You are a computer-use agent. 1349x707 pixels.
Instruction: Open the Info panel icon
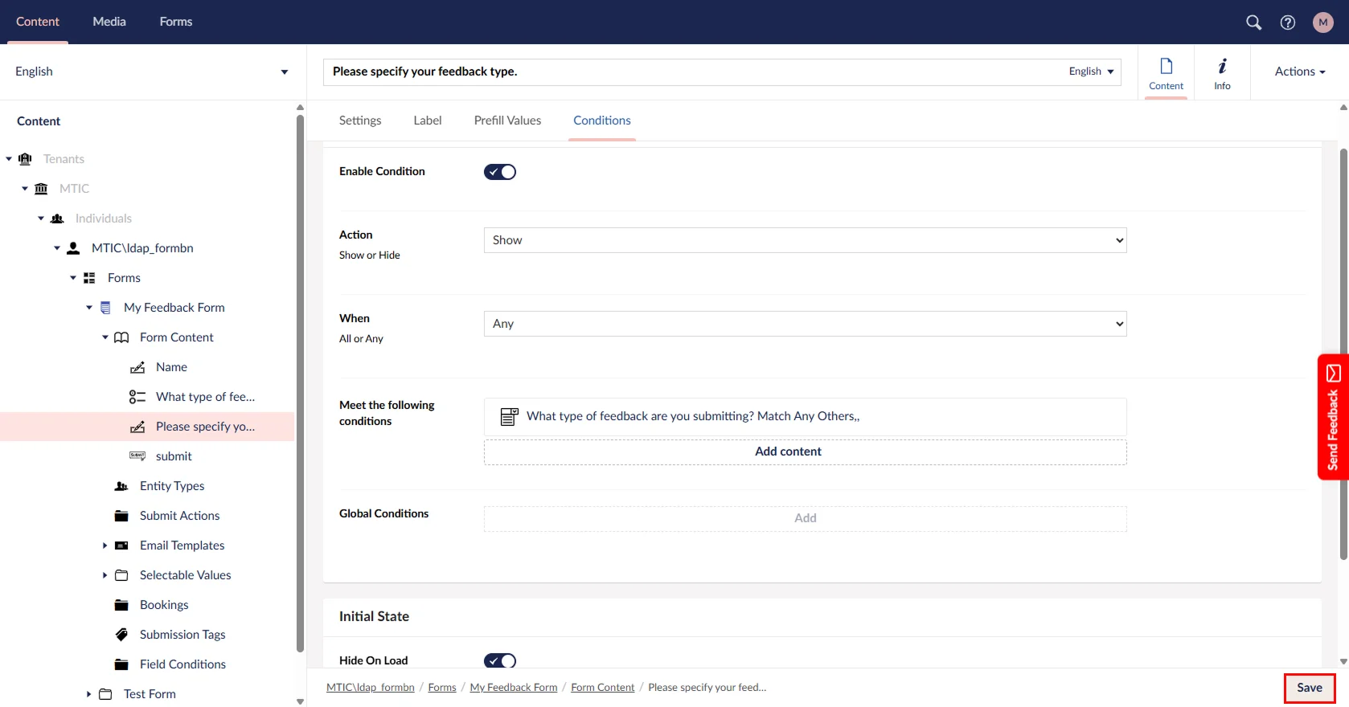(x=1222, y=72)
